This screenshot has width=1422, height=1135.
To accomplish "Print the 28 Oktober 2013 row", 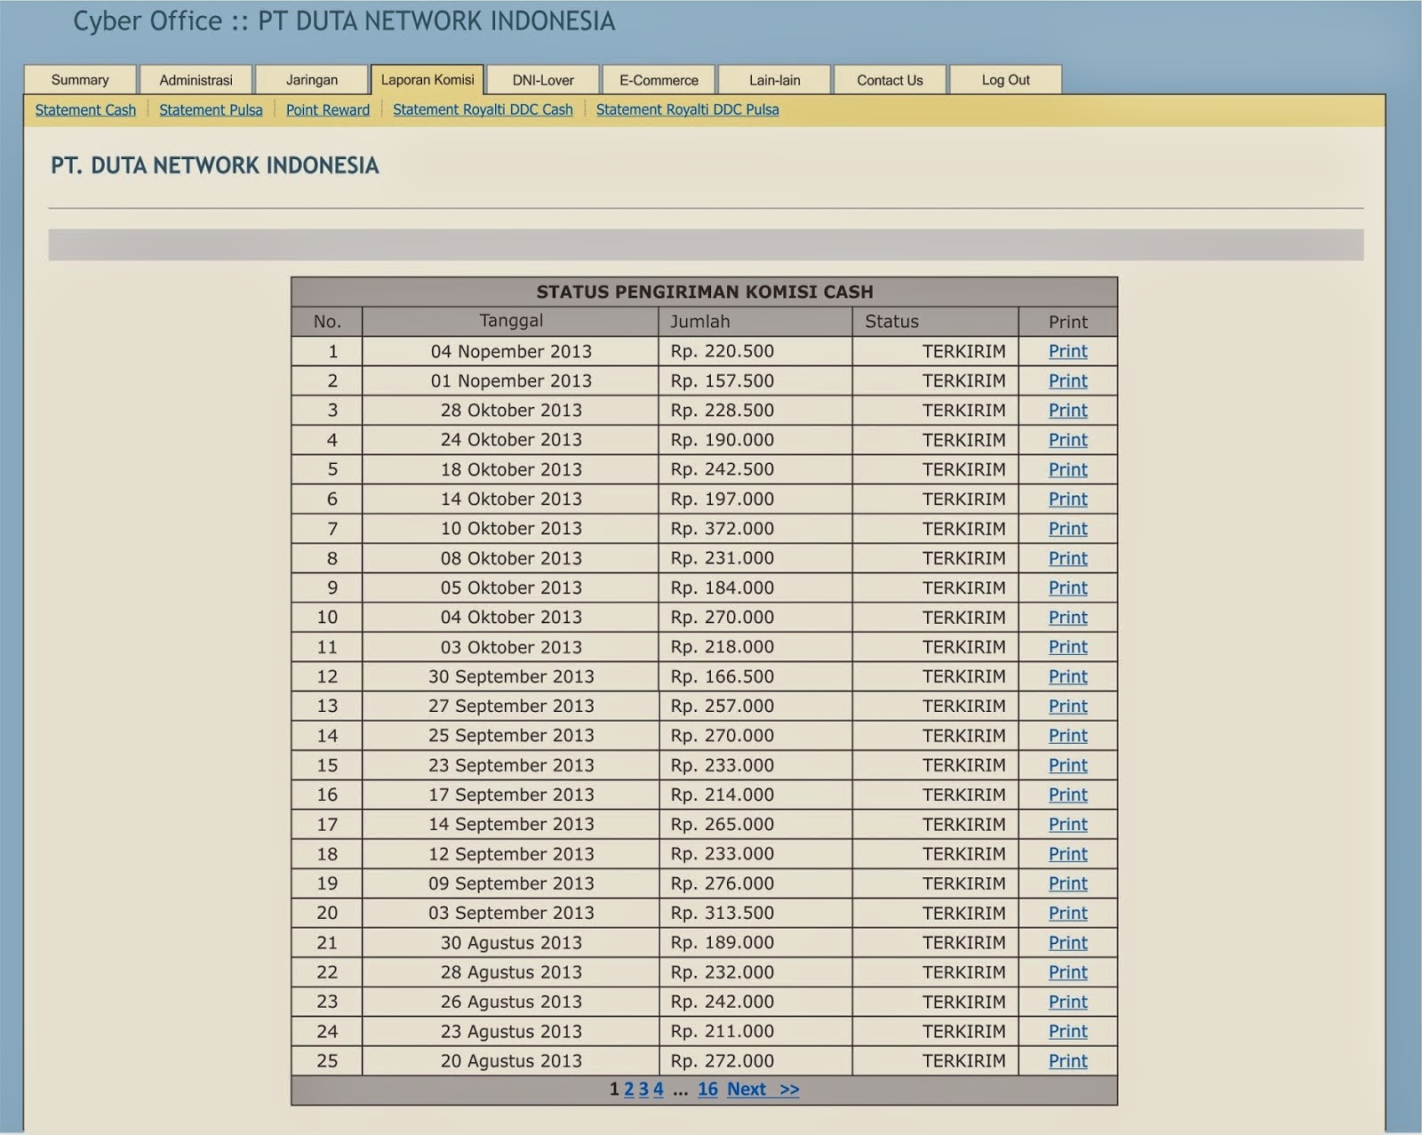I will (1067, 410).
